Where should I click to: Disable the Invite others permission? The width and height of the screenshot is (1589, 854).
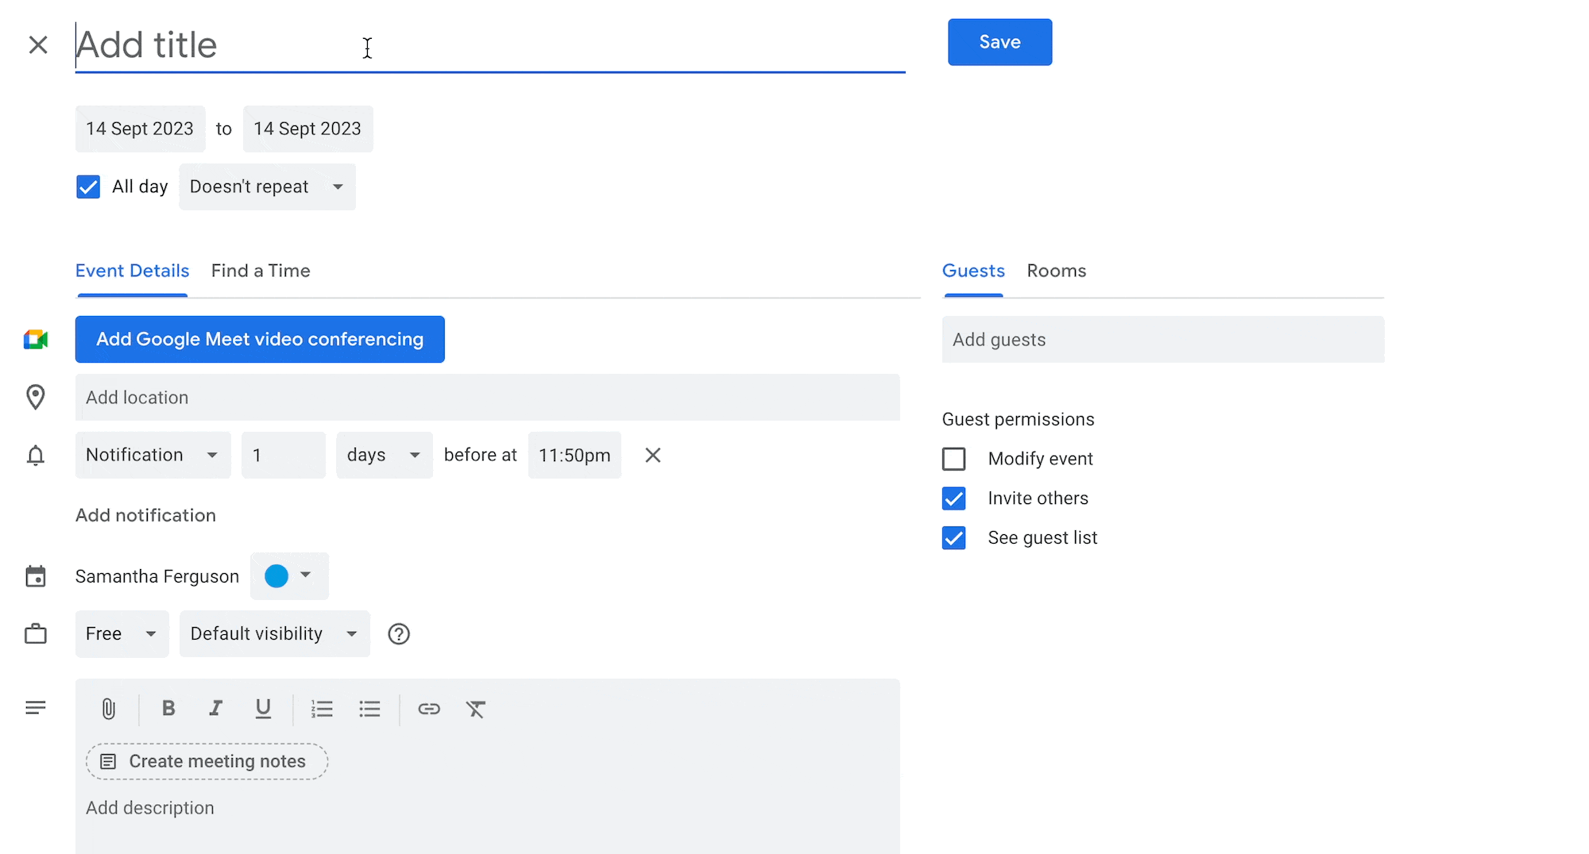coord(953,498)
